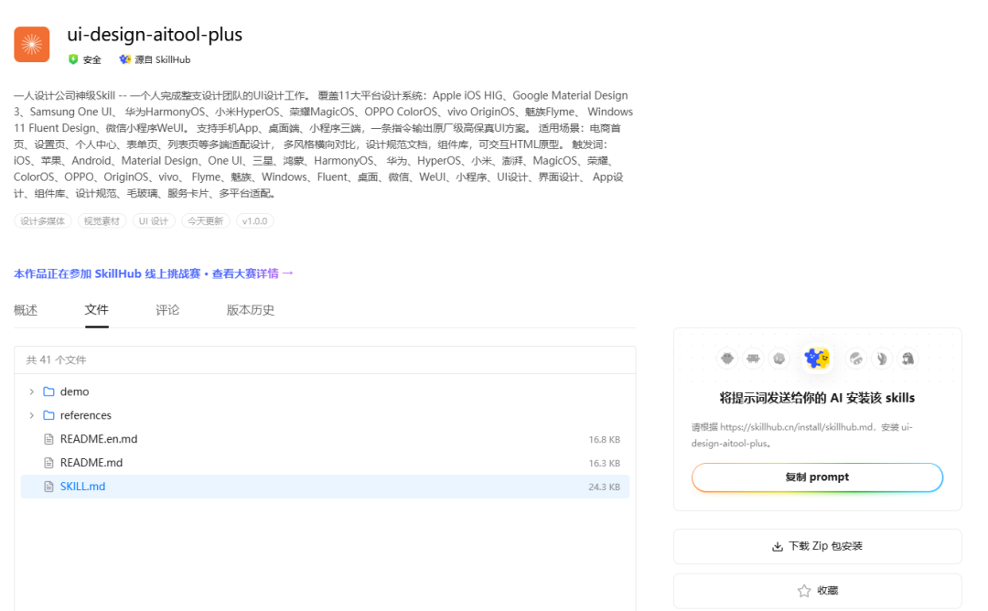Select the gray lobster-claw agent icon
This screenshot has width=988, height=611.
point(882,359)
